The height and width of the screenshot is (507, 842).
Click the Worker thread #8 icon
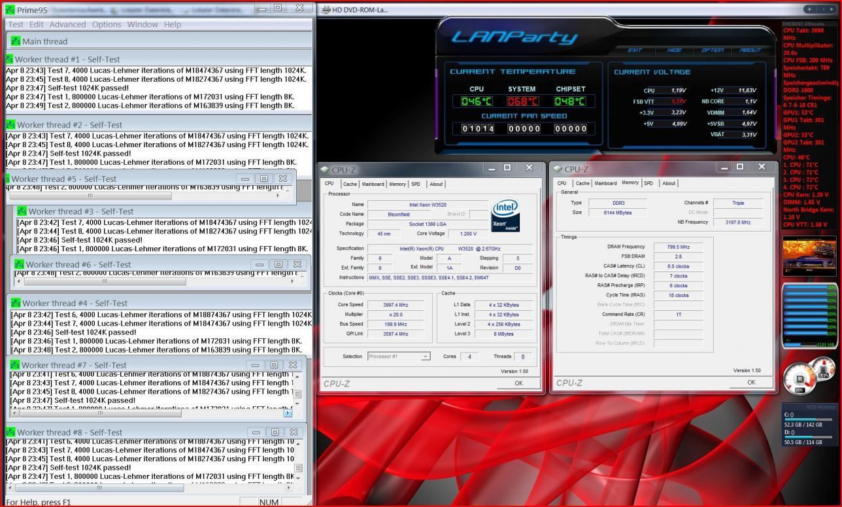(10, 432)
